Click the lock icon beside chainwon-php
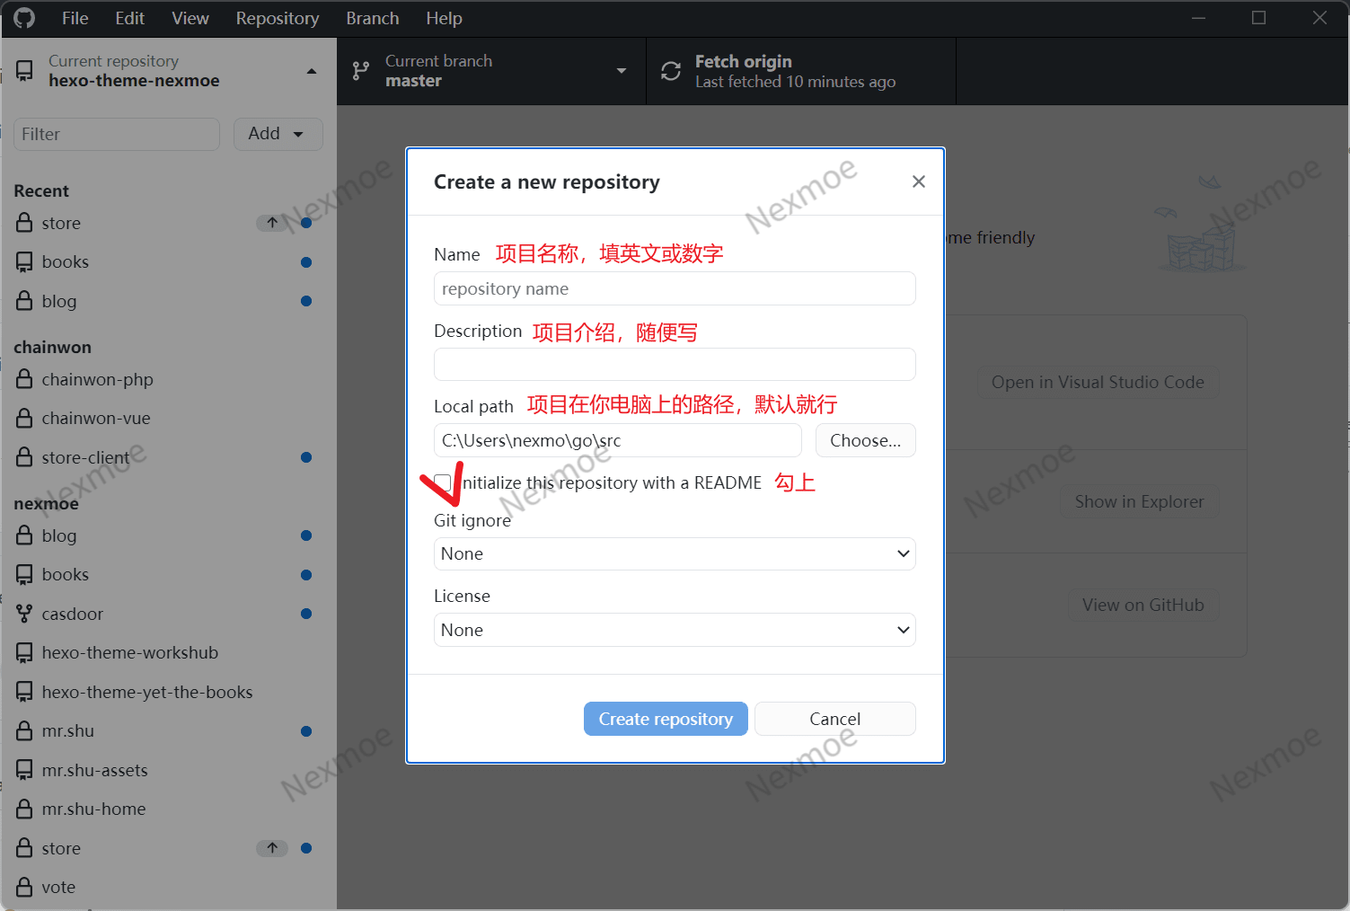The width and height of the screenshot is (1350, 911). (x=24, y=379)
